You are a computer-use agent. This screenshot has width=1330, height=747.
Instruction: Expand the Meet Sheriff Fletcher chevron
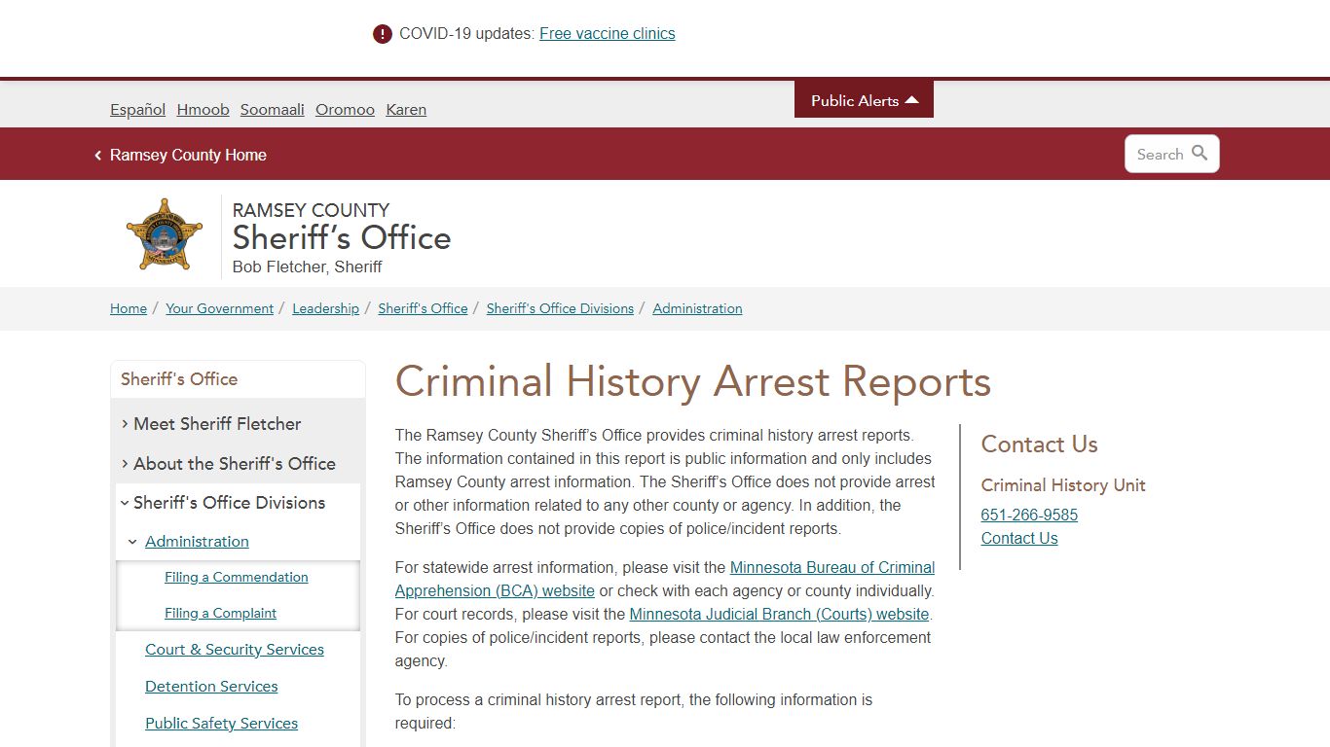(x=125, y=424)
